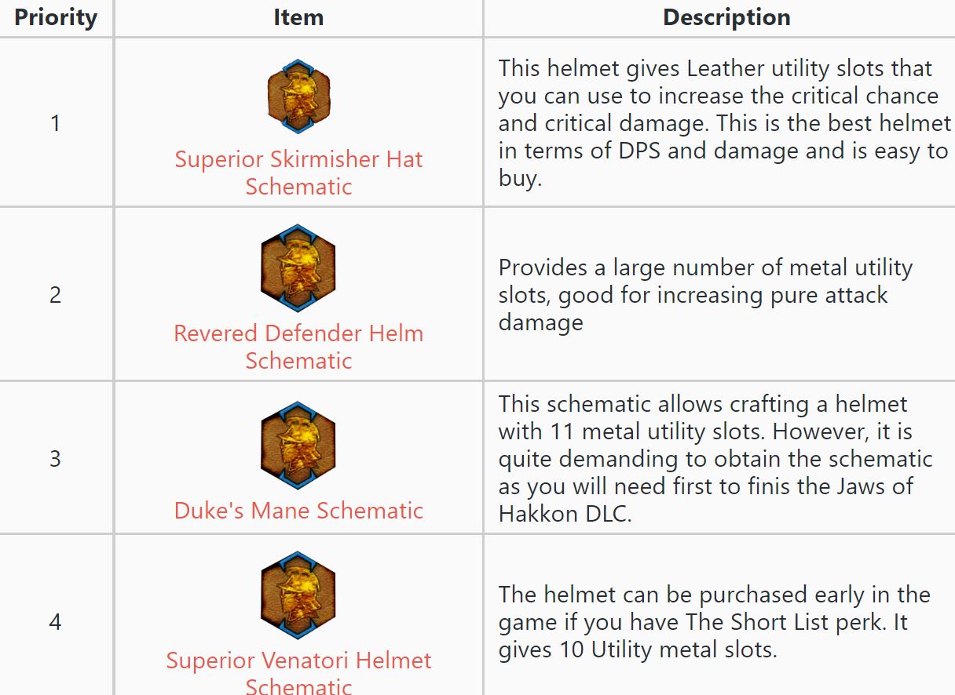Screen dimensions: 955x695
Task: Click the Superior Venatori Helmet schematic icon
Action: [x=298, y=595]
